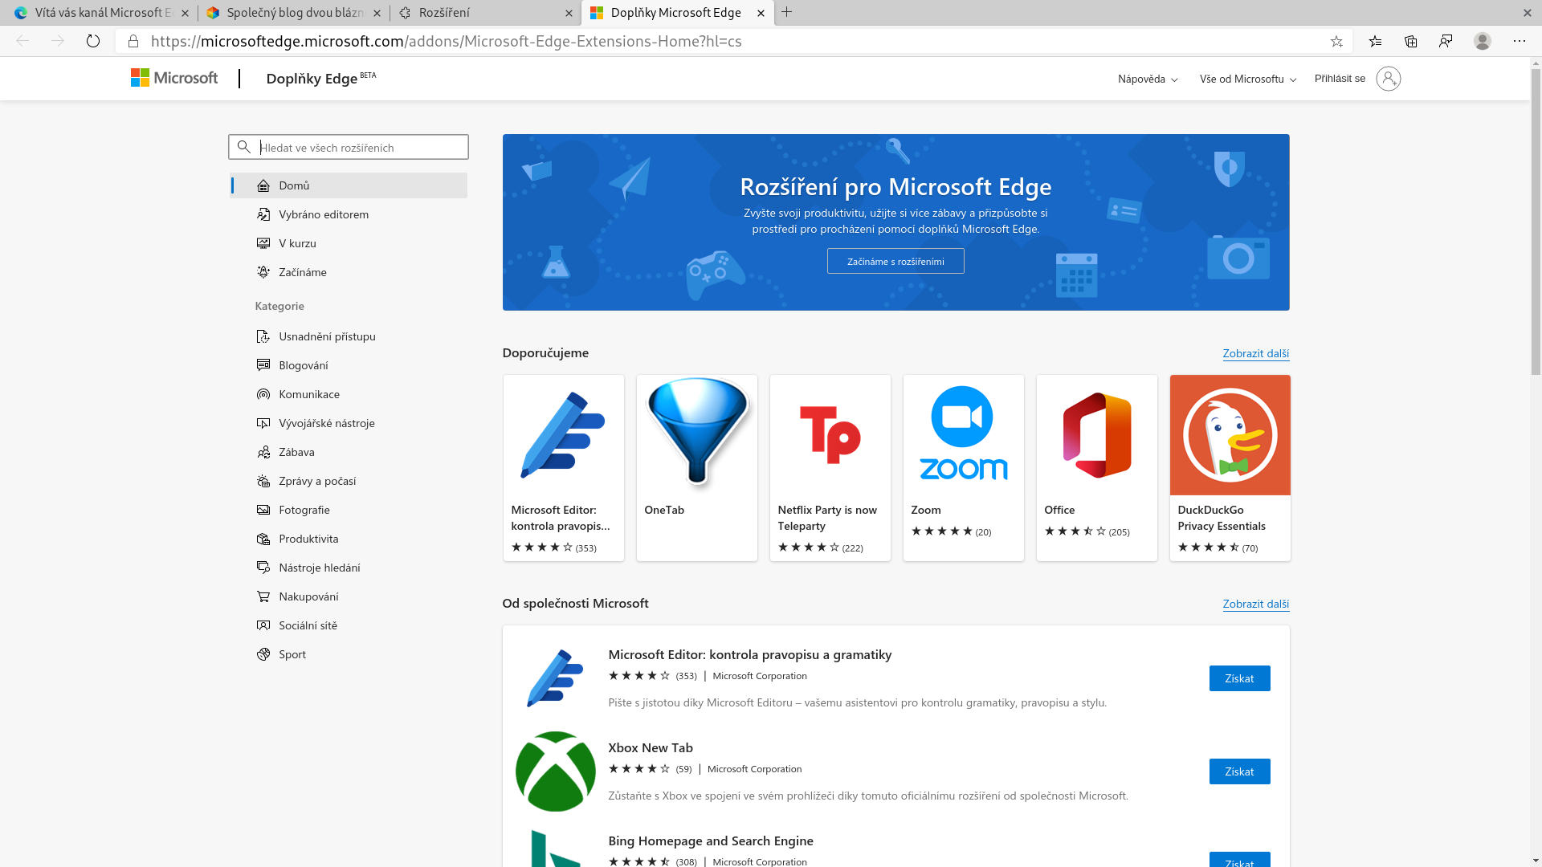Screen dimensions: 1542x867
Task: Open the OneTab recommended card
Action: (697, 468)
